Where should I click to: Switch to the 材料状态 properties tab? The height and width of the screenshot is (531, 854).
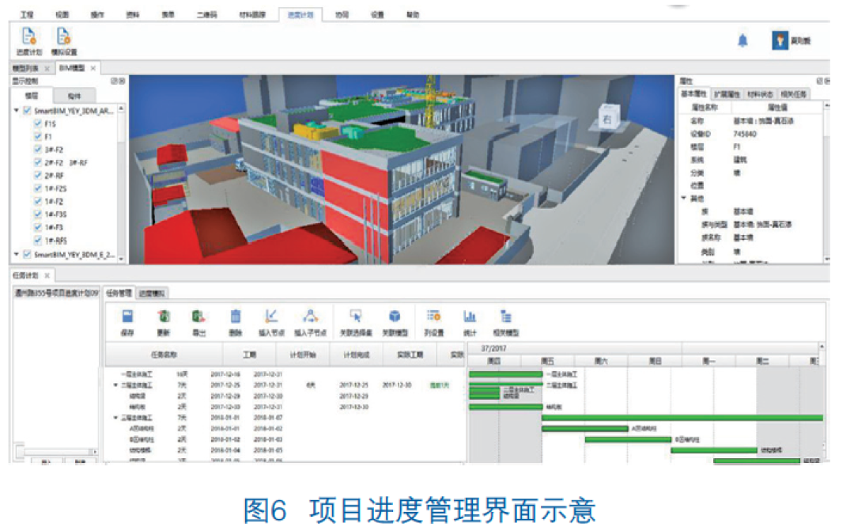(760, 94)
